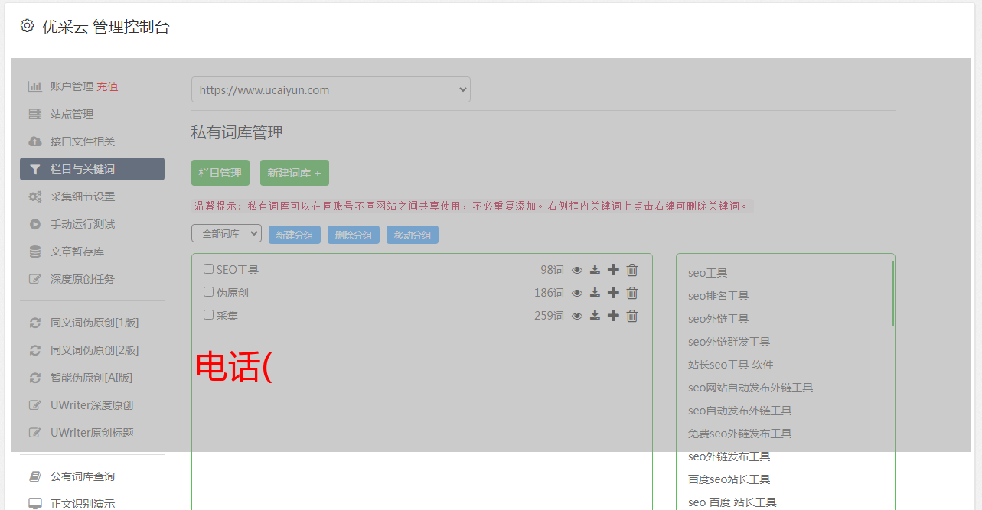The image size is (982, 510).
Task: Open 智能伪原创[AI版]
Action: click(x=92, y=378)
